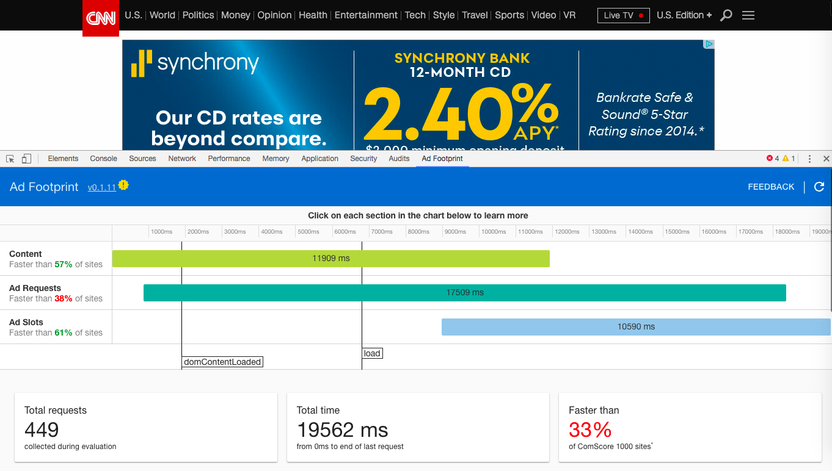The image size is (832, 471).
Task: Open the Health section link
Action: [x=313, y=15]
